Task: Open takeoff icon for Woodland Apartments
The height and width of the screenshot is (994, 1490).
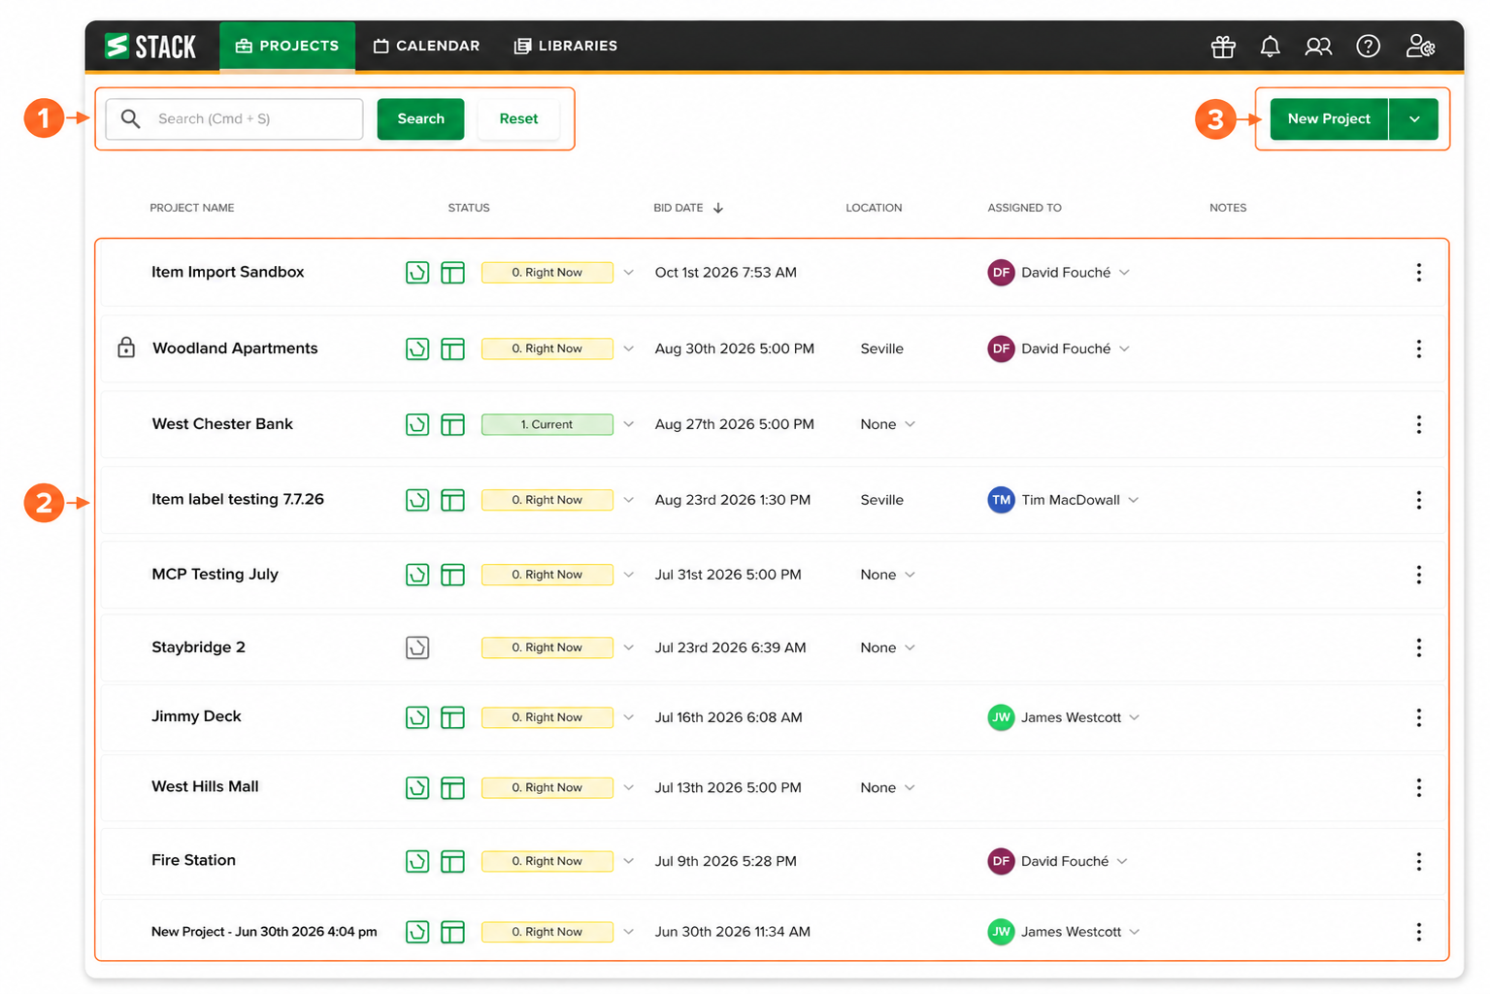Action: [417, 348]
